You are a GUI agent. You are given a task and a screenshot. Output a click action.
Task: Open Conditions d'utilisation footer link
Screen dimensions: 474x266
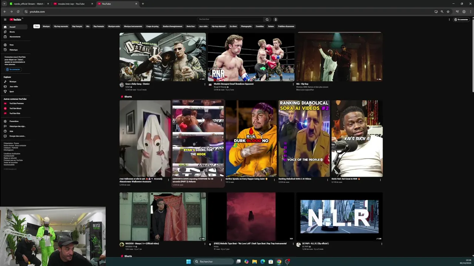12,154
